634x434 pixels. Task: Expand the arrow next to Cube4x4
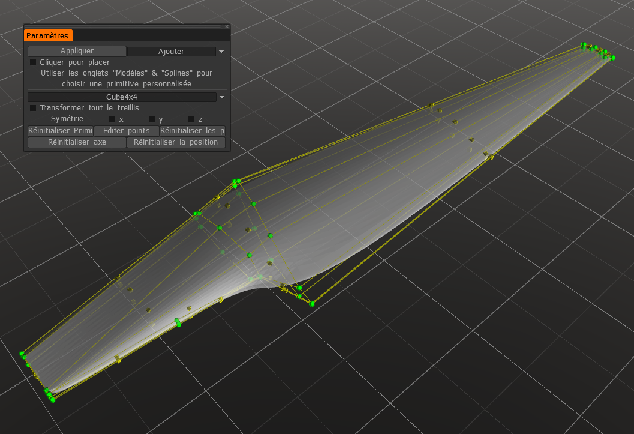(221, 97)
